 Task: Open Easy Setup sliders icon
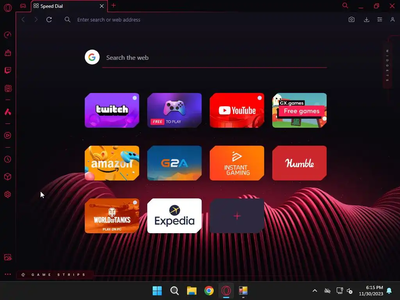(380, 20)
